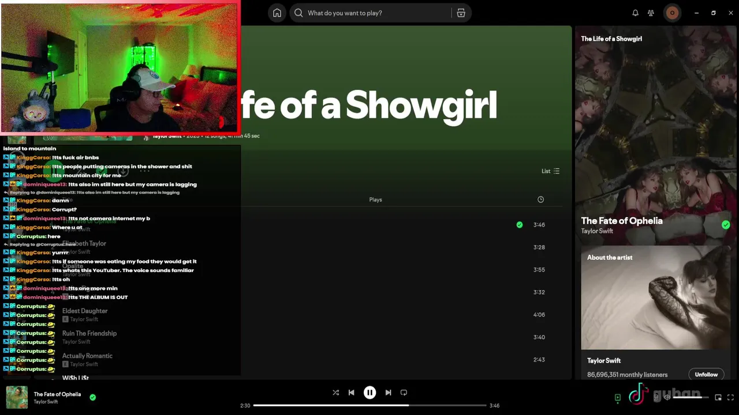This screenshot has width=739, height=415.
Task: Play the Actually Romantic track
Action: pyautogui.click(x=87, y=356)
